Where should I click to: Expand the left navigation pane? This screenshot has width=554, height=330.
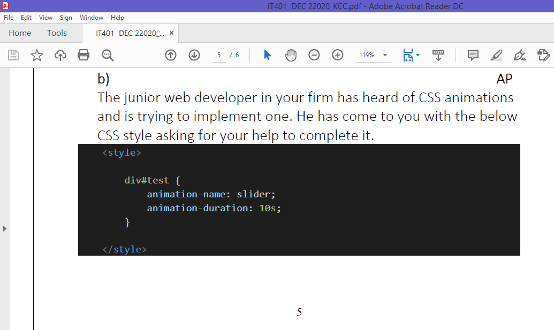pos(5,228)
